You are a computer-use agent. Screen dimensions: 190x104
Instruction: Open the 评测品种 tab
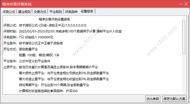[x=71, y=12]
